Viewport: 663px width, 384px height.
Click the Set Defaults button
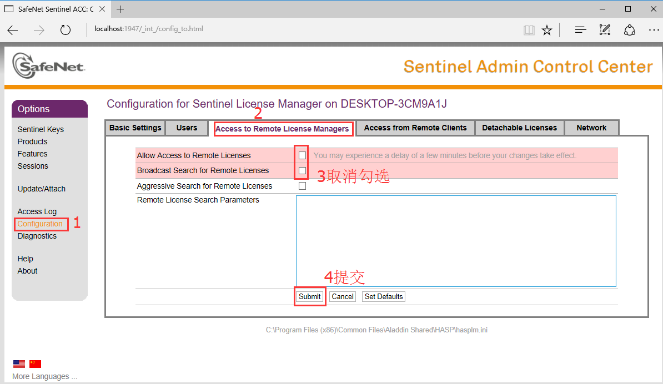click(x=384, y=296)
